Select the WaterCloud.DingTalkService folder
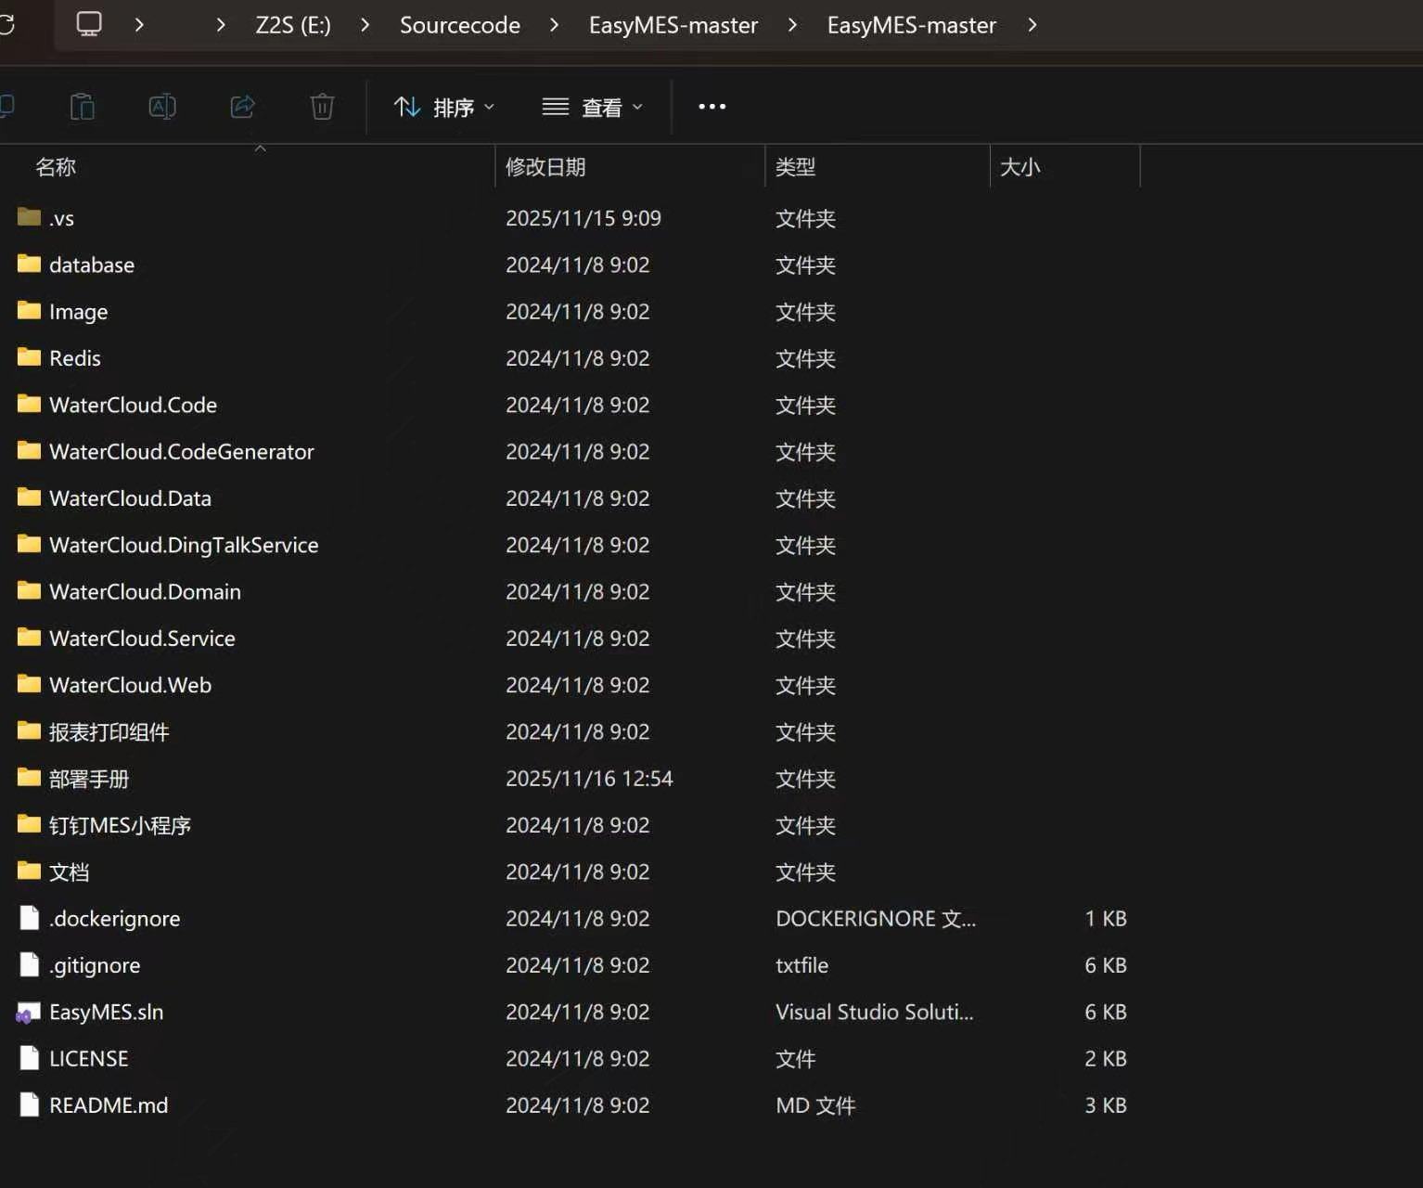 pos(184,546)
